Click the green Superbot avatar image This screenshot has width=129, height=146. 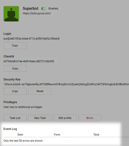(x=11, y=14)
